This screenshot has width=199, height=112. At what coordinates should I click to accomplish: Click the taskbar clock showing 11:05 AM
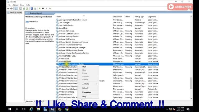point(180,109)
